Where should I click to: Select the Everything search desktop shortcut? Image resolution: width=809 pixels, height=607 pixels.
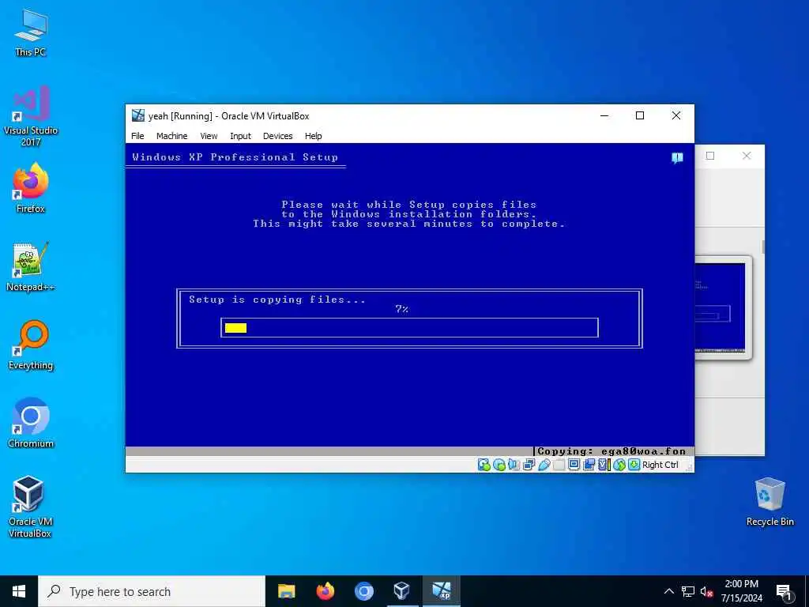pos(31,345)
